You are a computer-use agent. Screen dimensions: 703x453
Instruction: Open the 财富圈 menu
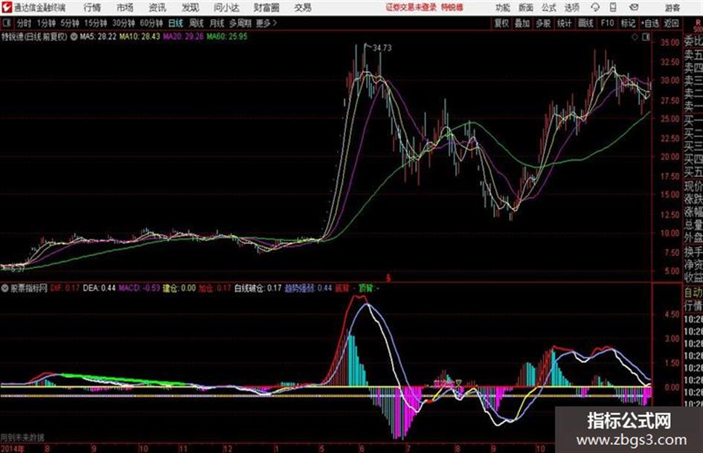pyautogui.click(x=266, y=7)
